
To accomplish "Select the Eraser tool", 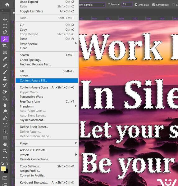I will [x=5, y=92].
